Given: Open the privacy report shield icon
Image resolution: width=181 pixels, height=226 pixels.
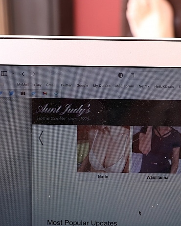Looking at the screenshot, I should click(120, 75).
